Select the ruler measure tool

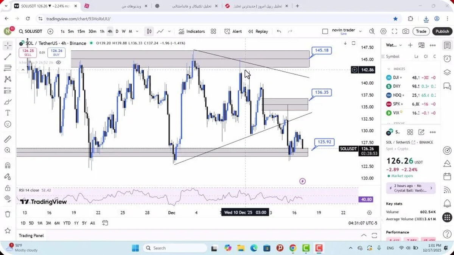(x=8, y=139)
